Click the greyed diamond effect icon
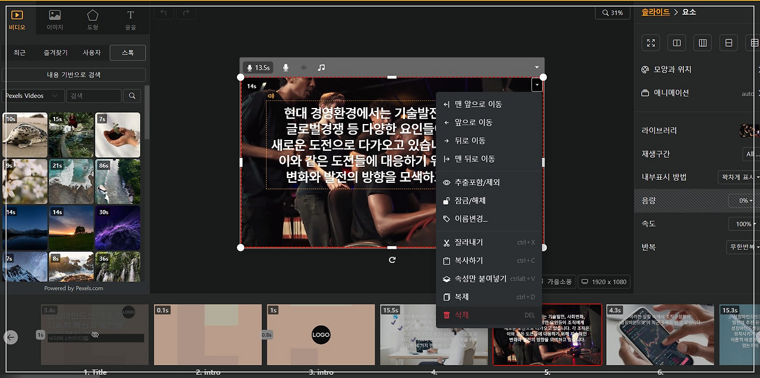This screenshot has width=760, height=378. (303, 68)
